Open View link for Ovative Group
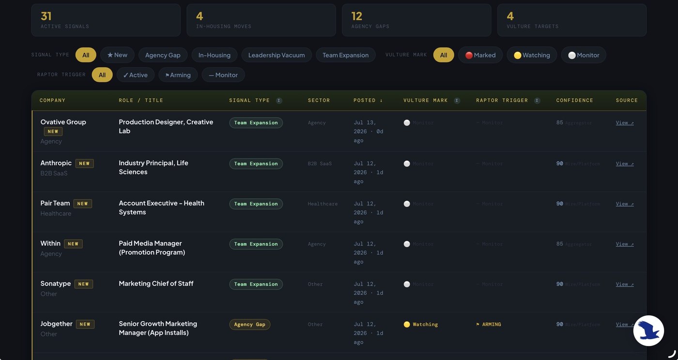Viewport: 678px width, 360px height. (625, 123)
